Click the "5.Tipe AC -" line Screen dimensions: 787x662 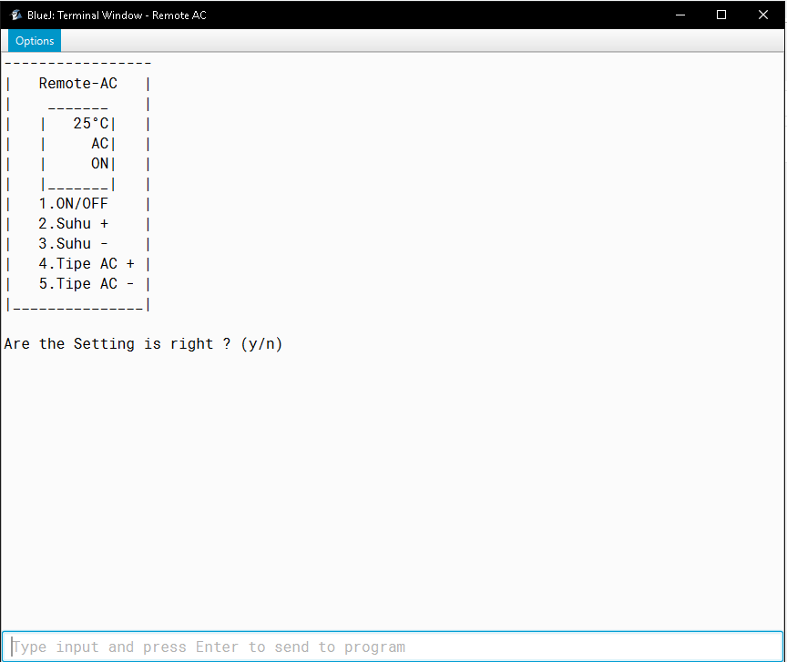[x=87, y=284]
